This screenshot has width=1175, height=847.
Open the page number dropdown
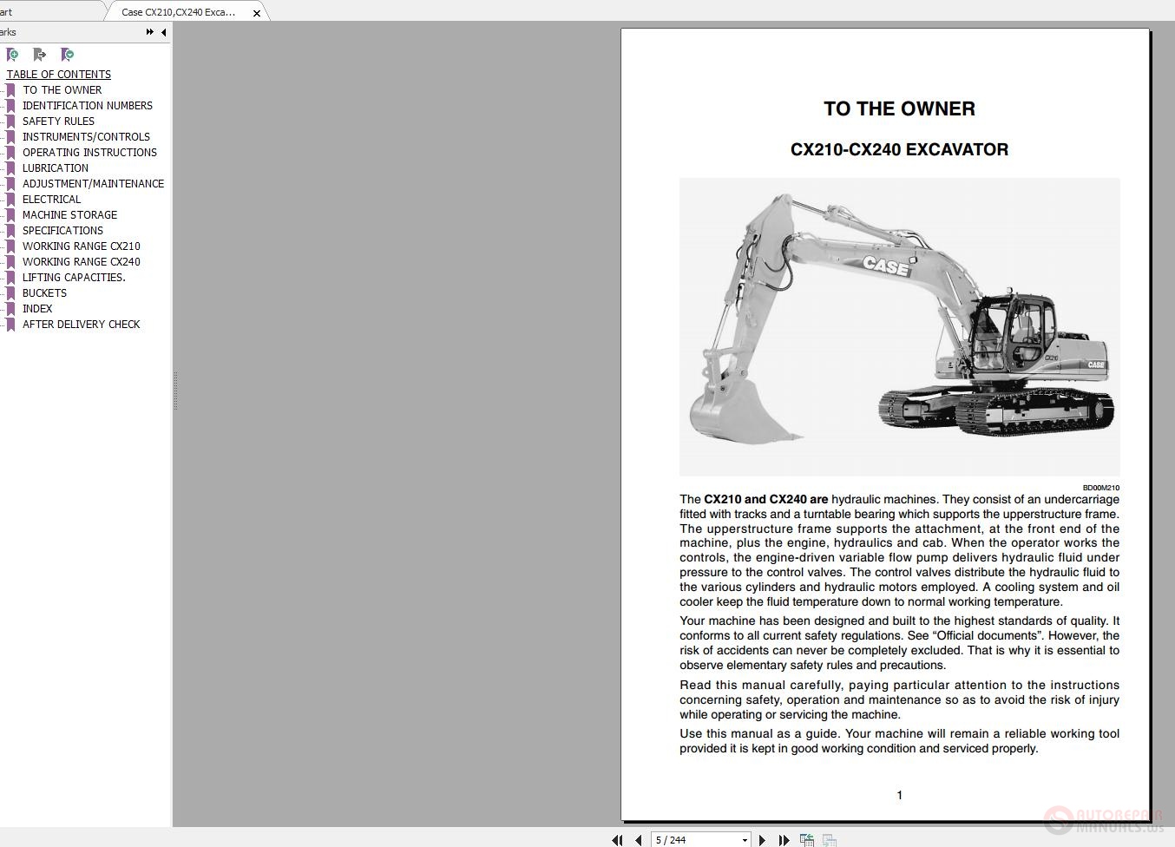744,840
